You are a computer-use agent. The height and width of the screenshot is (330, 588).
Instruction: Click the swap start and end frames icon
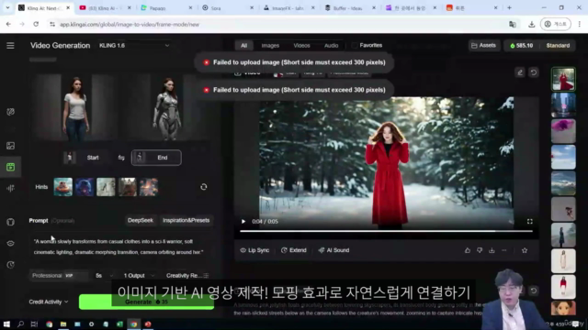[121, 158]
